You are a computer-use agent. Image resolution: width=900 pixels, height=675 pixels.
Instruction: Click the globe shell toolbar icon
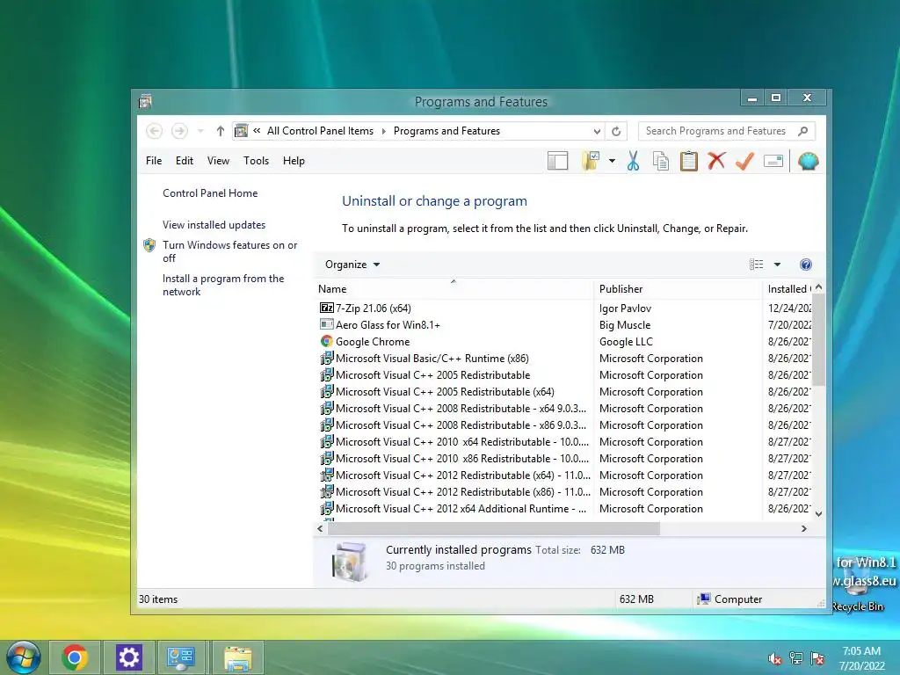coord(808,162)
